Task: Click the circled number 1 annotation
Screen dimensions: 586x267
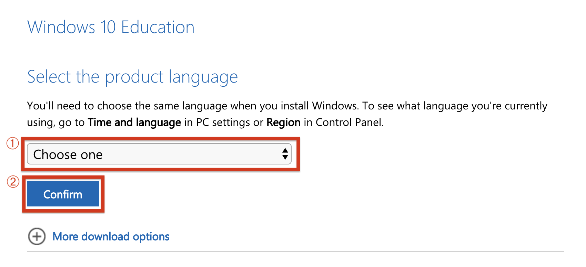Action: pyautogui.click(x=13, y=143)
